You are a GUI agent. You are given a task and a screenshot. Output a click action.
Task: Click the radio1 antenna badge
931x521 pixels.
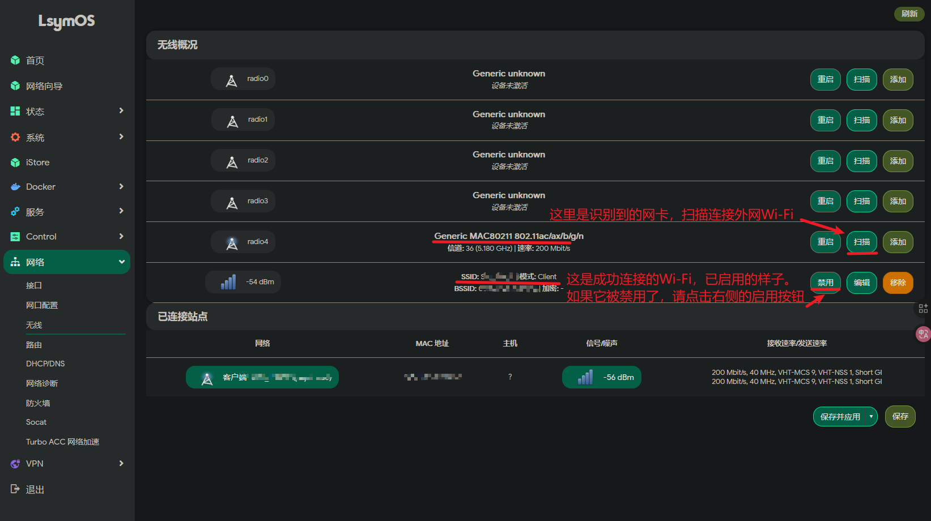click(243, 119)
